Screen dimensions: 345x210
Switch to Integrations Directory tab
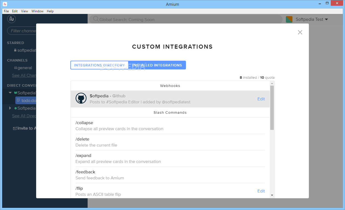(99, 65)
